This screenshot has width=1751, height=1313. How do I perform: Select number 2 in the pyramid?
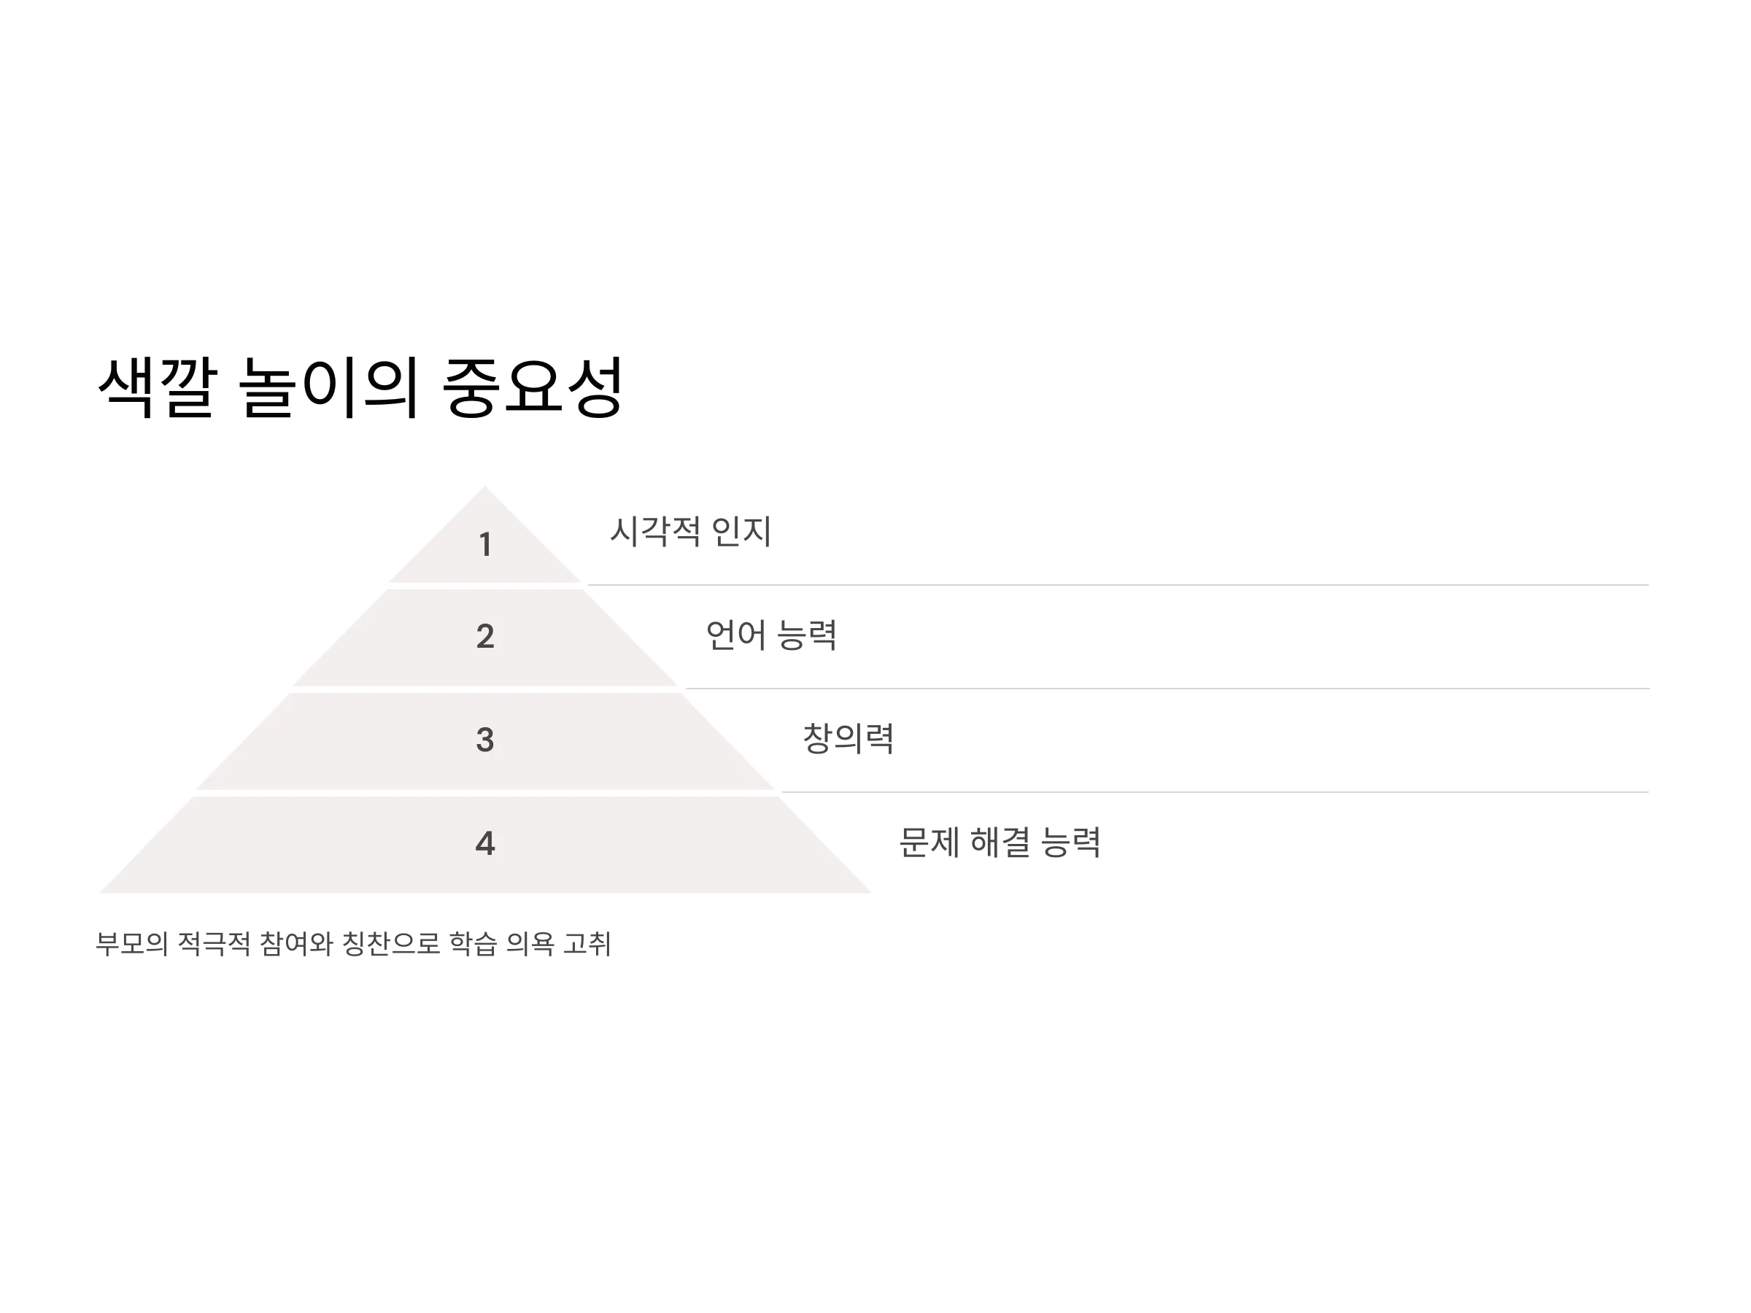(x=485, y=636)
